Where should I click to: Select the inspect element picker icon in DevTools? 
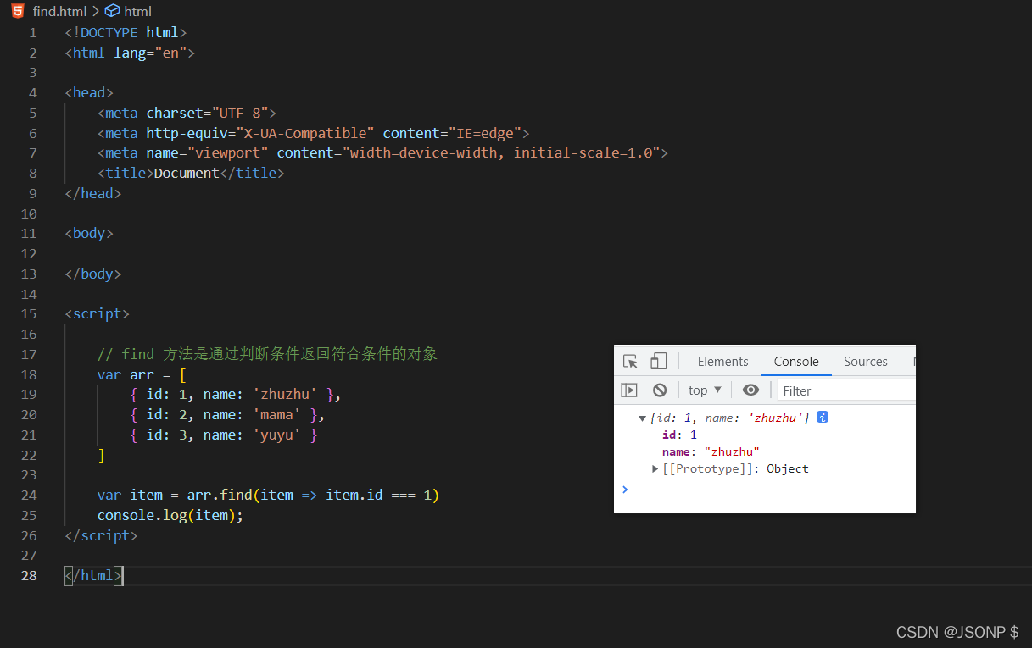[630, 362]
